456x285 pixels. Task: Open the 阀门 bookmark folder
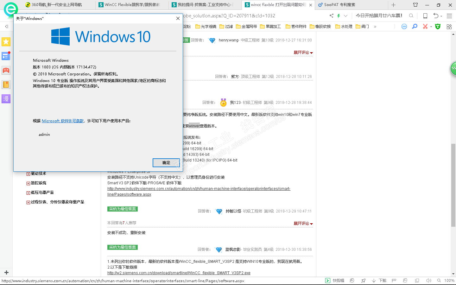click(x=363, y=27)
